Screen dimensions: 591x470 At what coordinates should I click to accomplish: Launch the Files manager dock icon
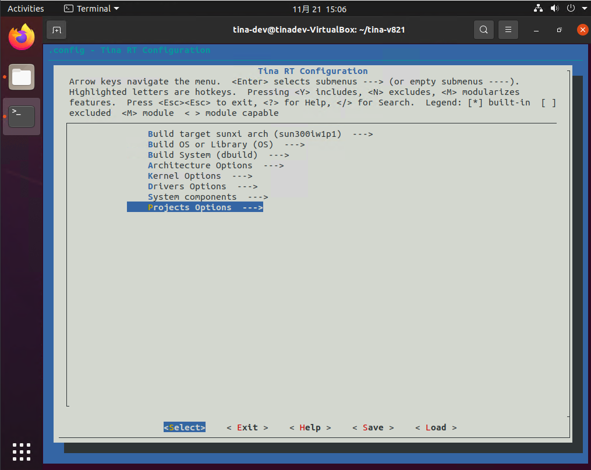pos(22,77)
